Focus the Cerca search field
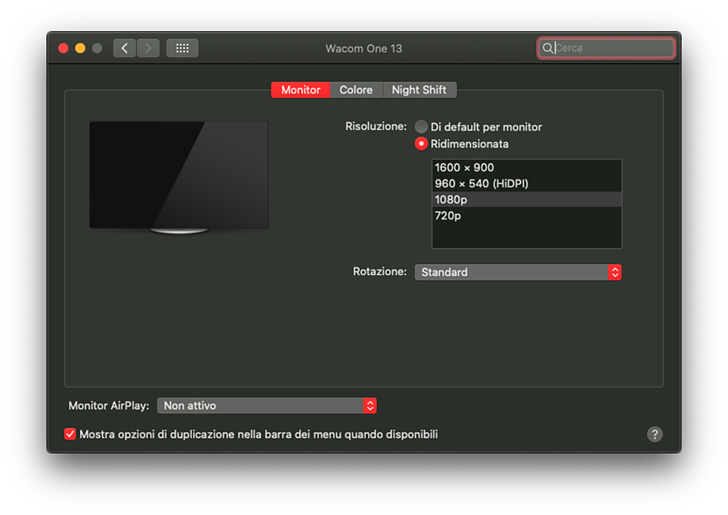The image size is (728, 515). 606,48
